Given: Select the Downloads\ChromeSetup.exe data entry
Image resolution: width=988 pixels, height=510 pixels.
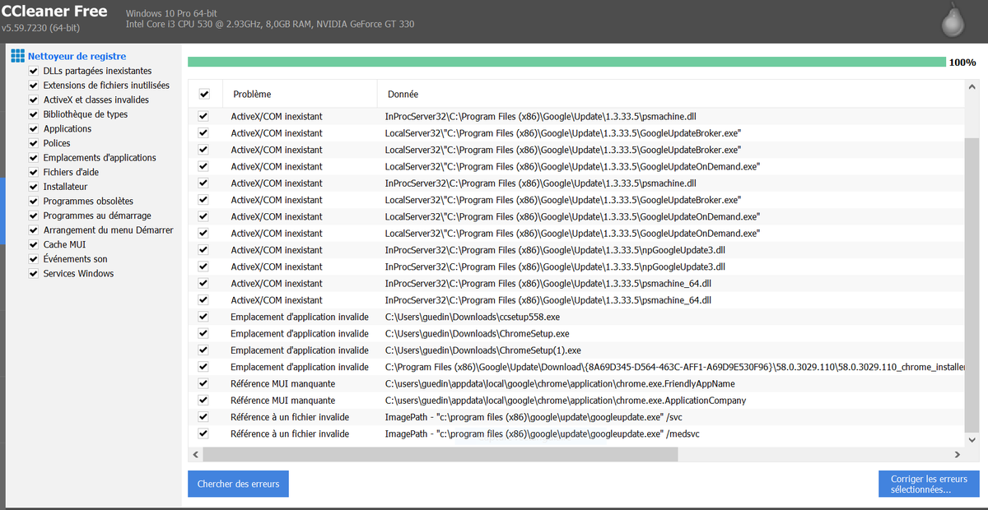Looking at the screenshot, I should 477,334.
